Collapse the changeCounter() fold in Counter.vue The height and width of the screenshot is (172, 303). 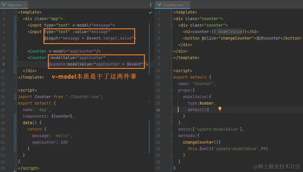[172, 142]
